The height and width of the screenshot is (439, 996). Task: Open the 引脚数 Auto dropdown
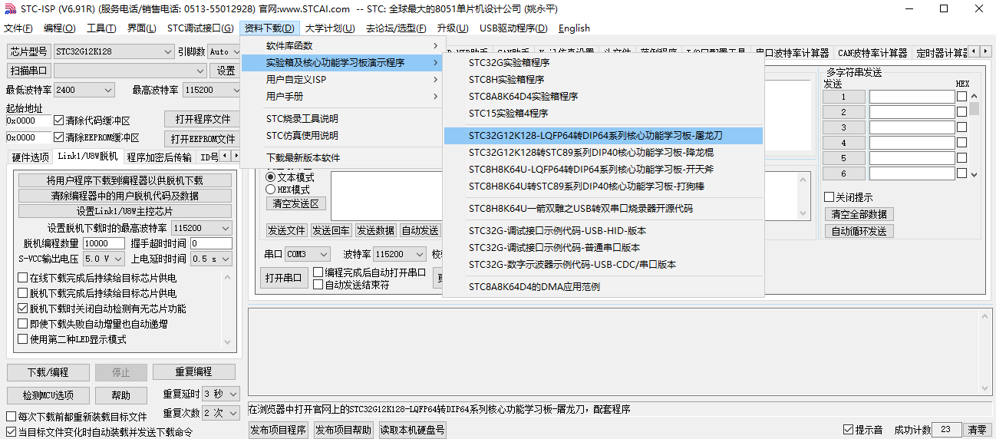coord(224,51)
